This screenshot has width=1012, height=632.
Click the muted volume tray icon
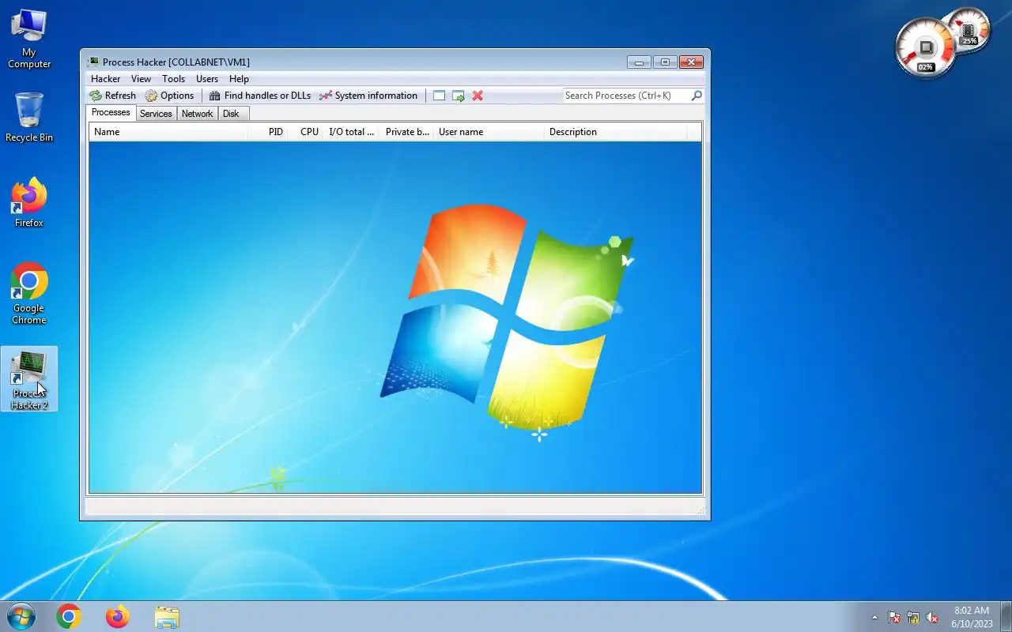932,617
